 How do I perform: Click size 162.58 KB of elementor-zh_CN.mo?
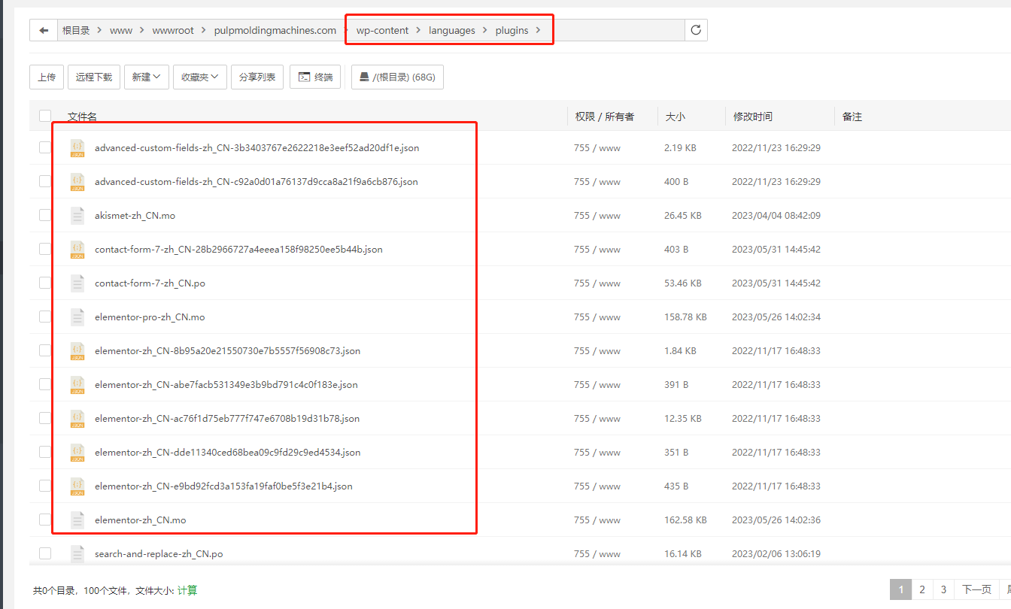click(x=685, y=520)
